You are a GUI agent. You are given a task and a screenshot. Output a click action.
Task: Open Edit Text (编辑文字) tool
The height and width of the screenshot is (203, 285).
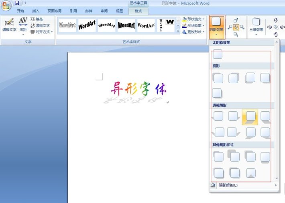pyautogui.click(x=9, y=25)
